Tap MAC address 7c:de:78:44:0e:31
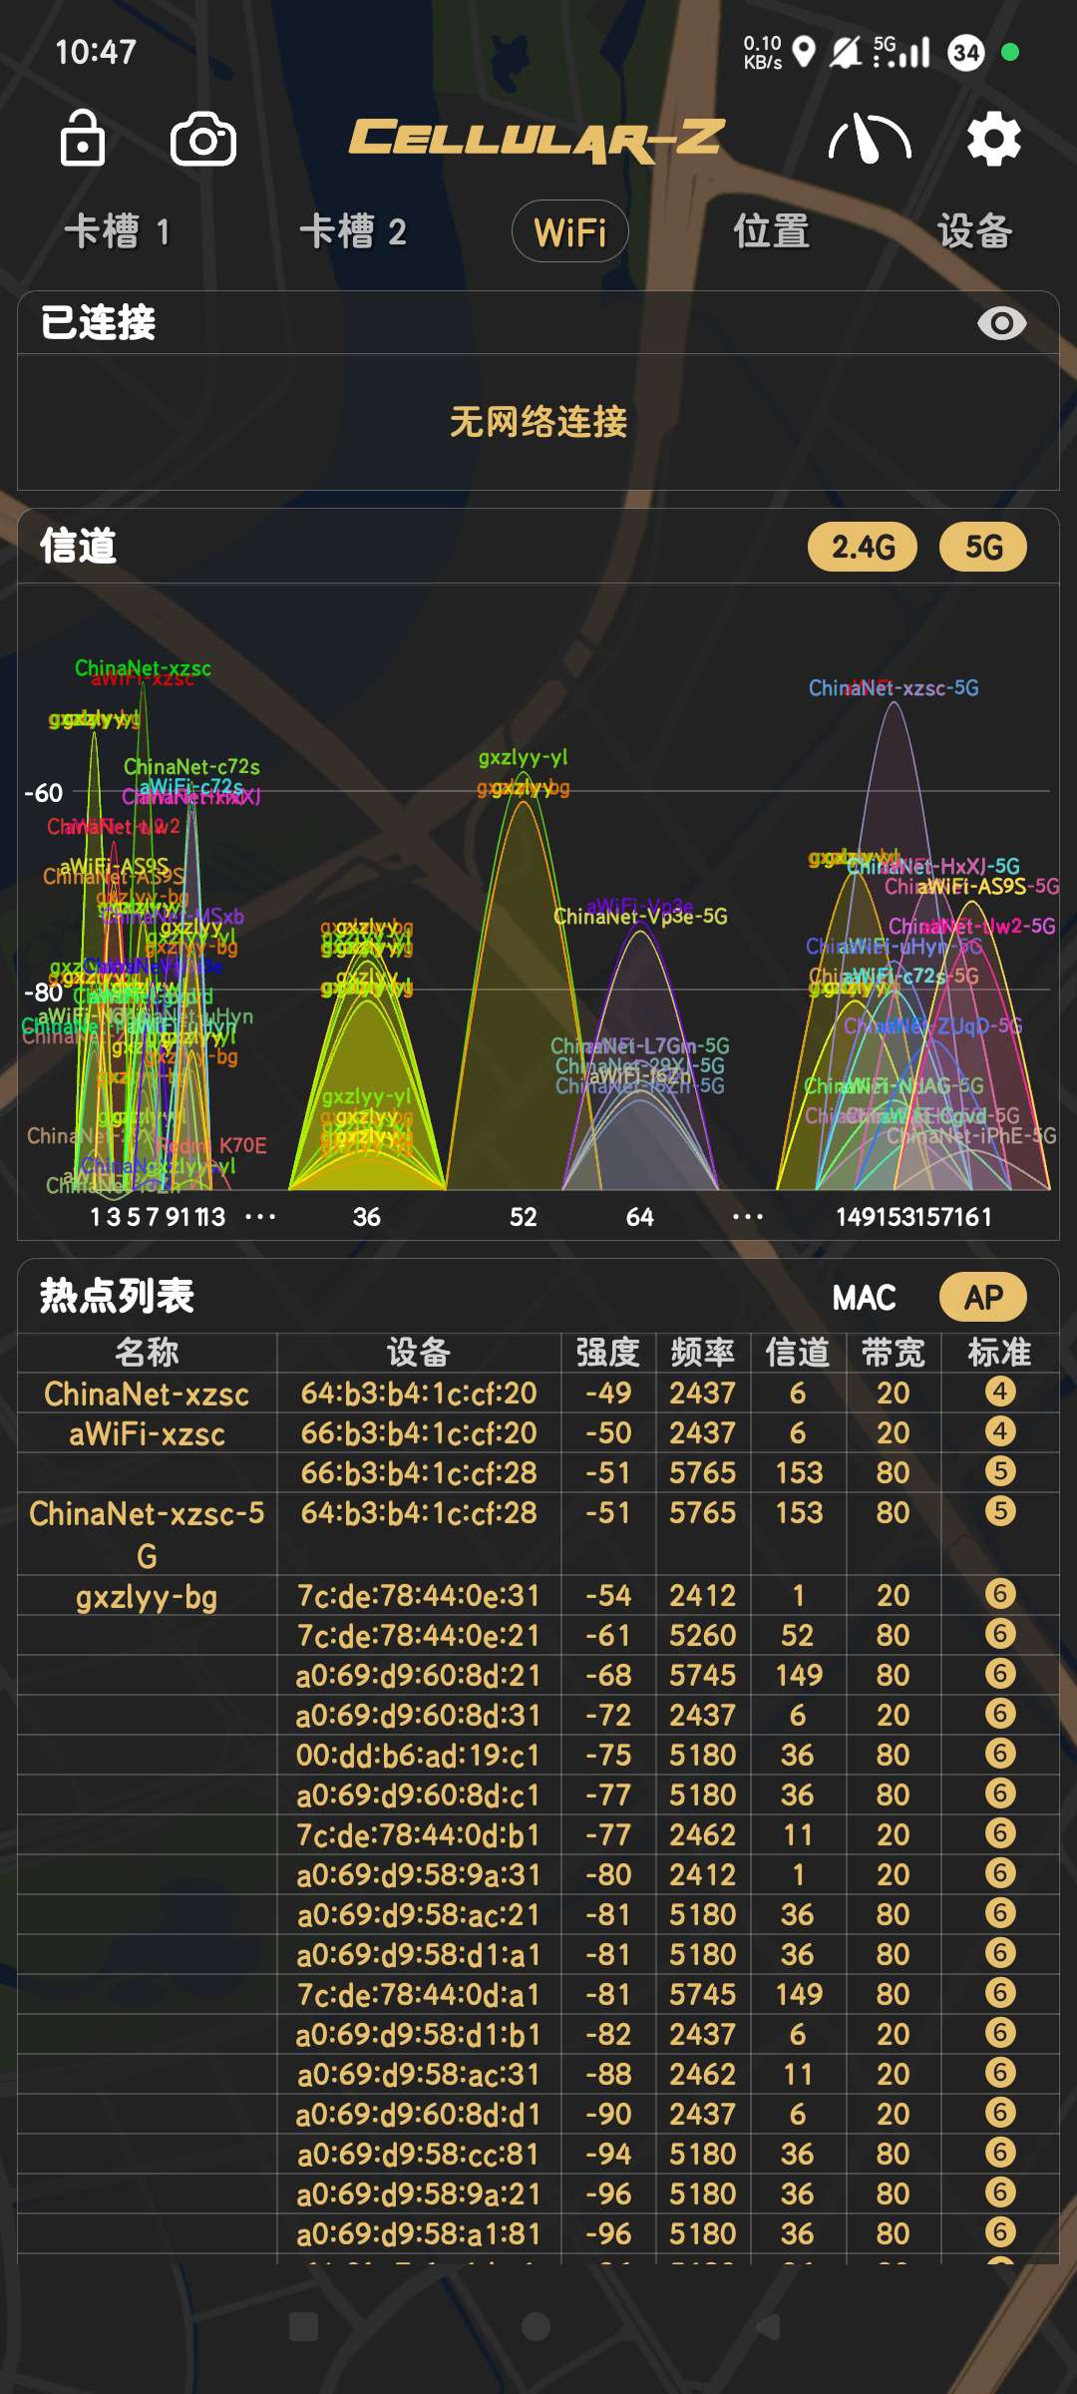 tap(419, 1596)
